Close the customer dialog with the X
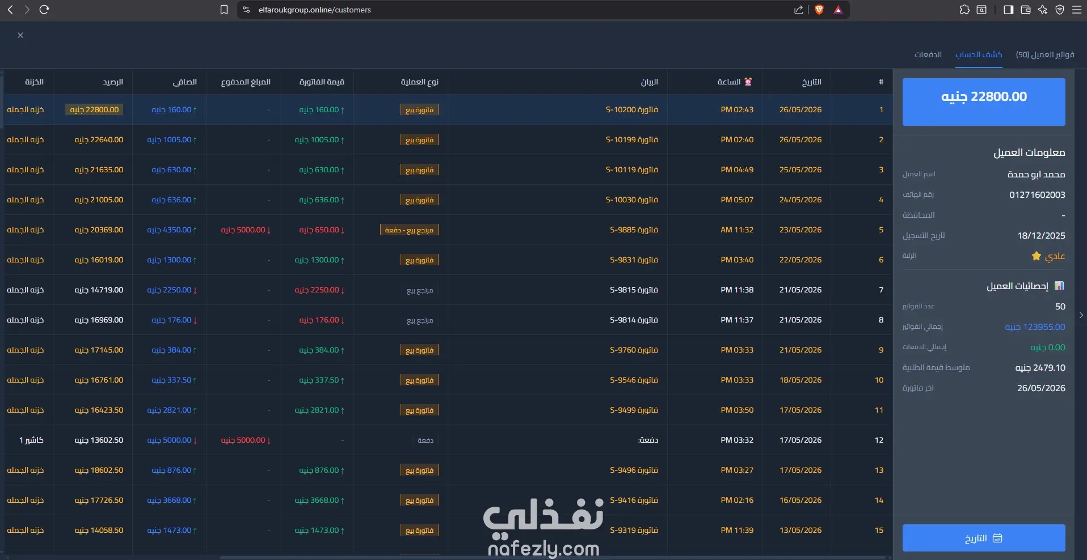The width and height of the screenshot is (1087, 560). (20, 35)
